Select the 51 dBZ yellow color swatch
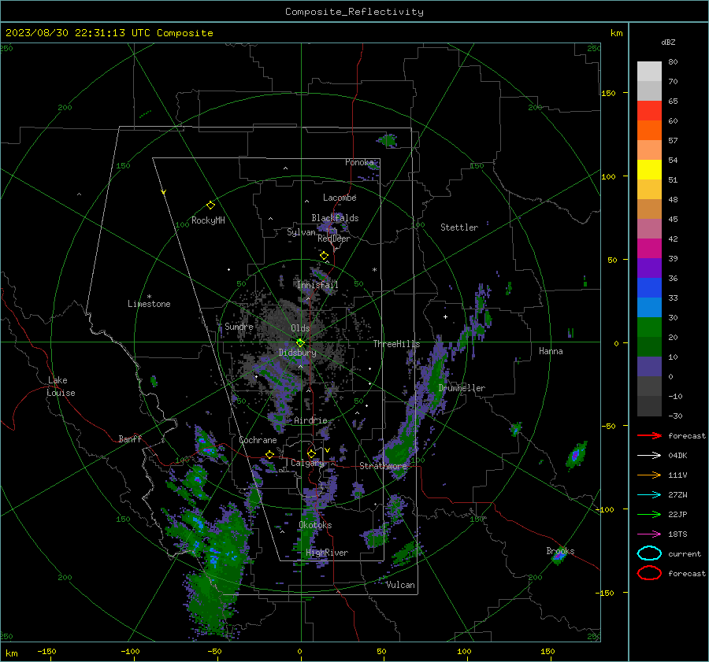Viewport: 709px width, 662px height. tap(649, 170)
